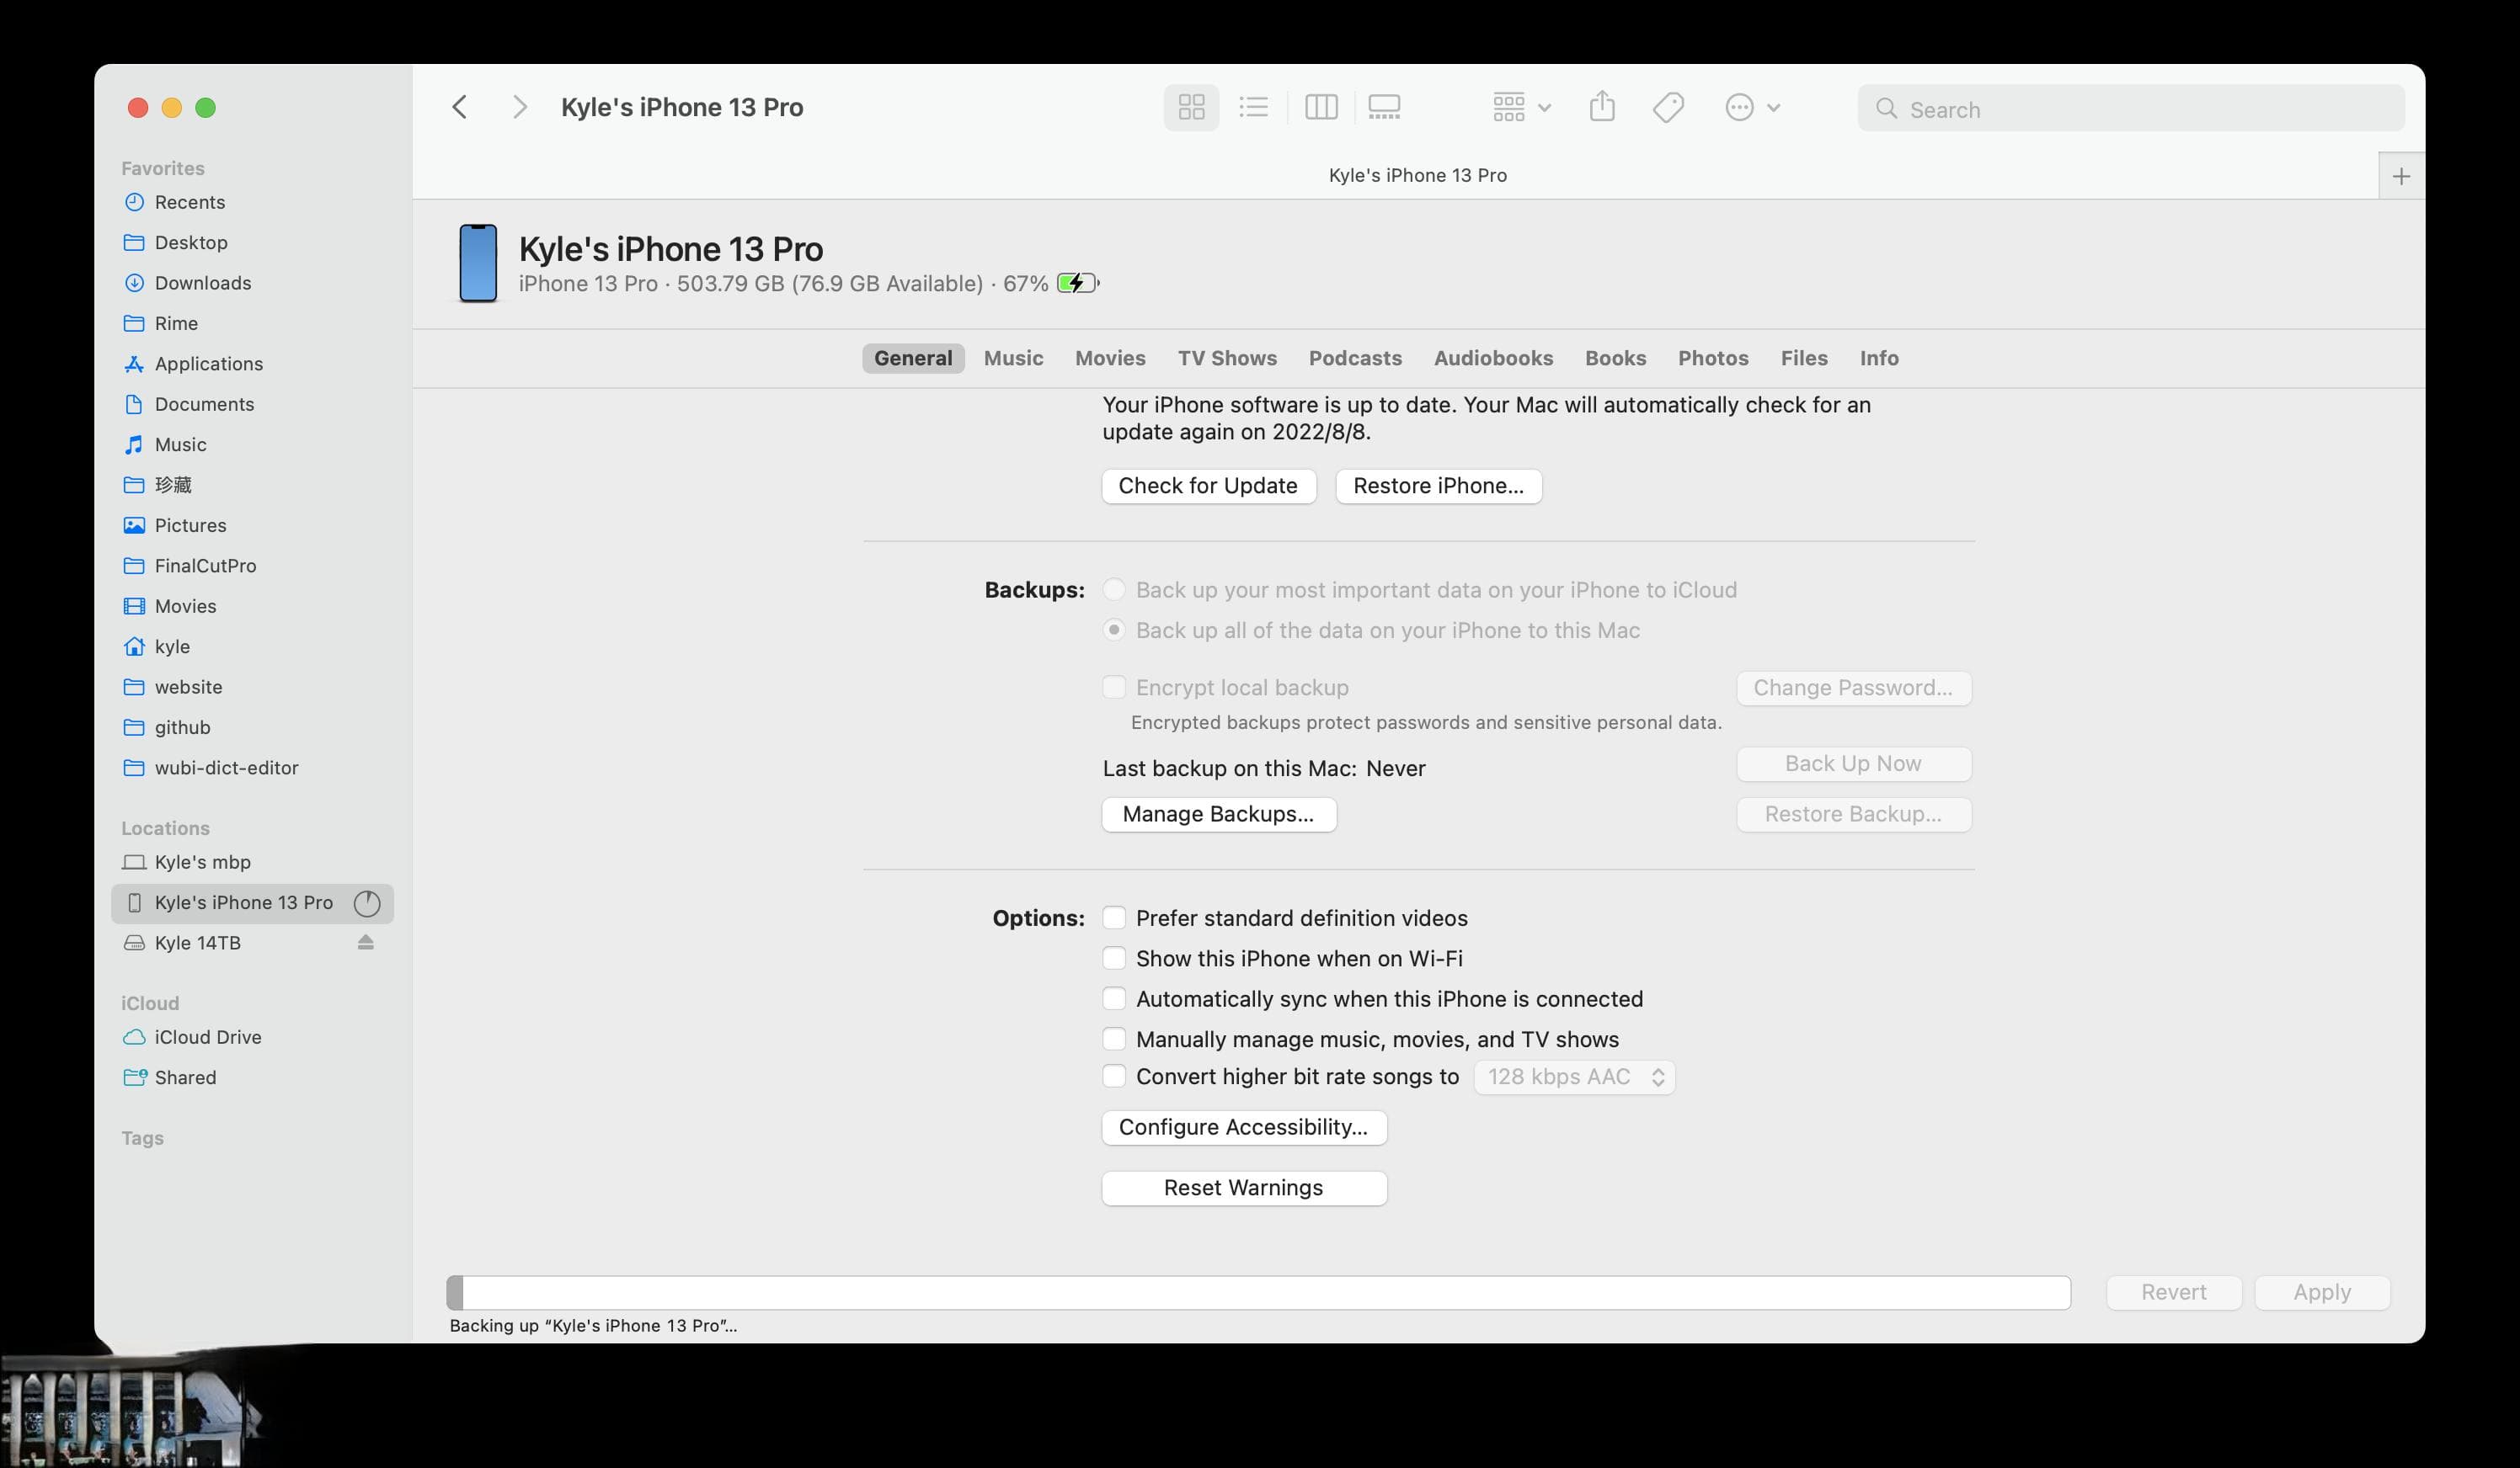Click Manage Backups button
This screenshot has height=1468, width=2520.
pos(1218,815)
